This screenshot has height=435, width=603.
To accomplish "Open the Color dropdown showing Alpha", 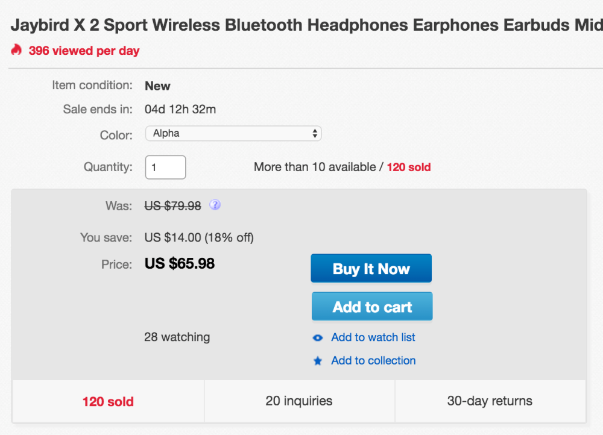I will (x=233, y=133).
